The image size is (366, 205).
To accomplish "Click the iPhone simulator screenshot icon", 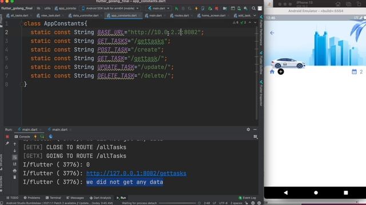I will (348, 4).
